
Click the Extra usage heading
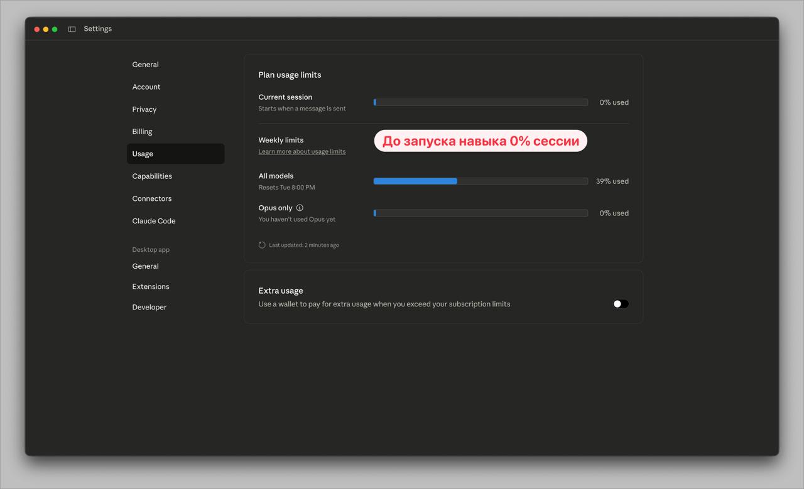click(x=281, y=291)
